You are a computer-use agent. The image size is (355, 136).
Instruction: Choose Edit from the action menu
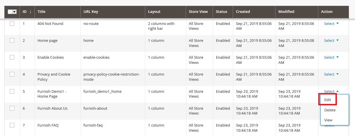334,100
